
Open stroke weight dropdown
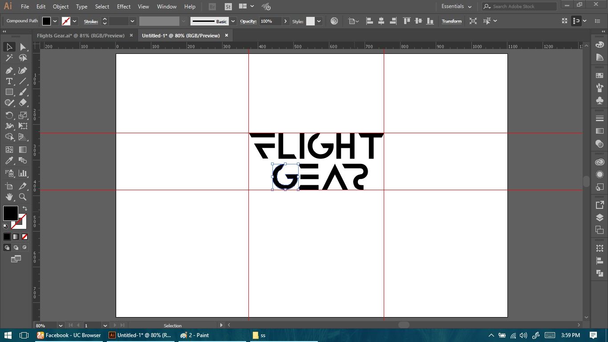(132, 21)
